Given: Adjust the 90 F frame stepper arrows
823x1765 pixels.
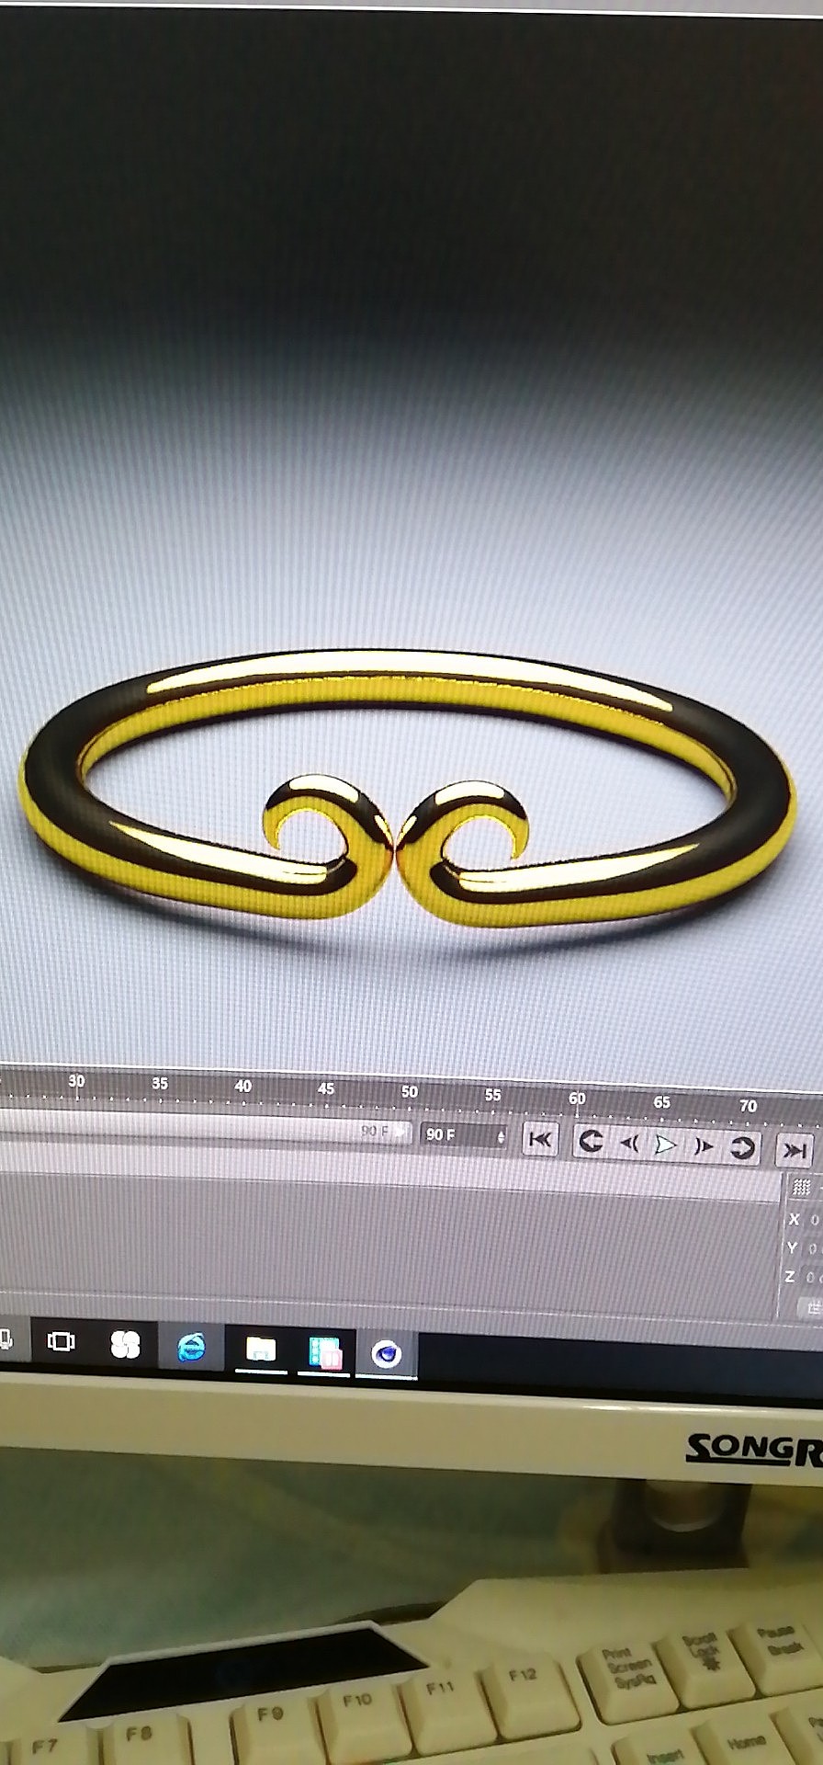Looking at the screenshot, I should coord(501,1137).
